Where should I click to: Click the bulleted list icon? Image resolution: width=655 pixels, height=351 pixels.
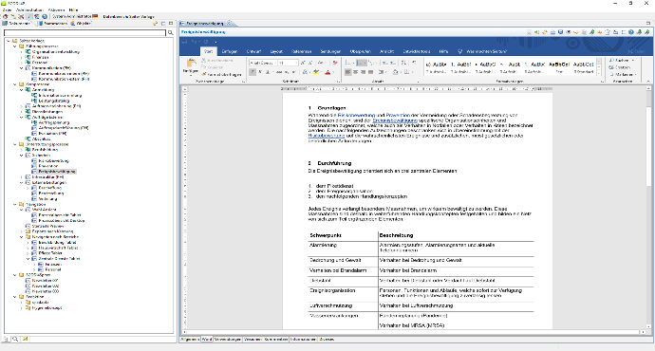pyautogui.click(x=348, y=63)
